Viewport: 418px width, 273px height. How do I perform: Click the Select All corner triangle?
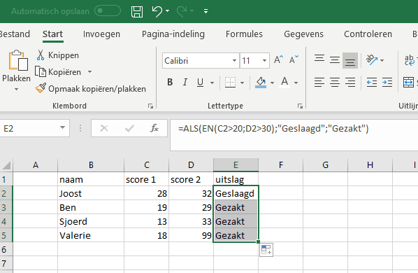6,165
